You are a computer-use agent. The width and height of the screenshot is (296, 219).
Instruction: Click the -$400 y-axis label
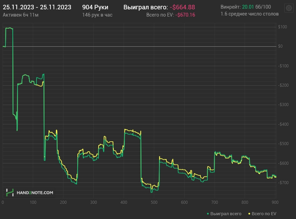pos(283,124)
